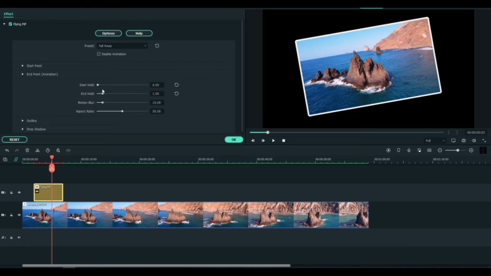Start voiceover recording with microphone icon

click(x=409, y=150)
